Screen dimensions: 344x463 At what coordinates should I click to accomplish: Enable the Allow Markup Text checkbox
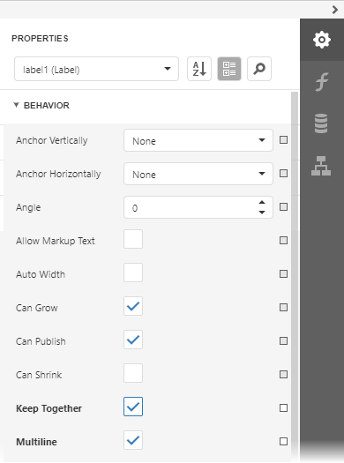click(133, 239)
